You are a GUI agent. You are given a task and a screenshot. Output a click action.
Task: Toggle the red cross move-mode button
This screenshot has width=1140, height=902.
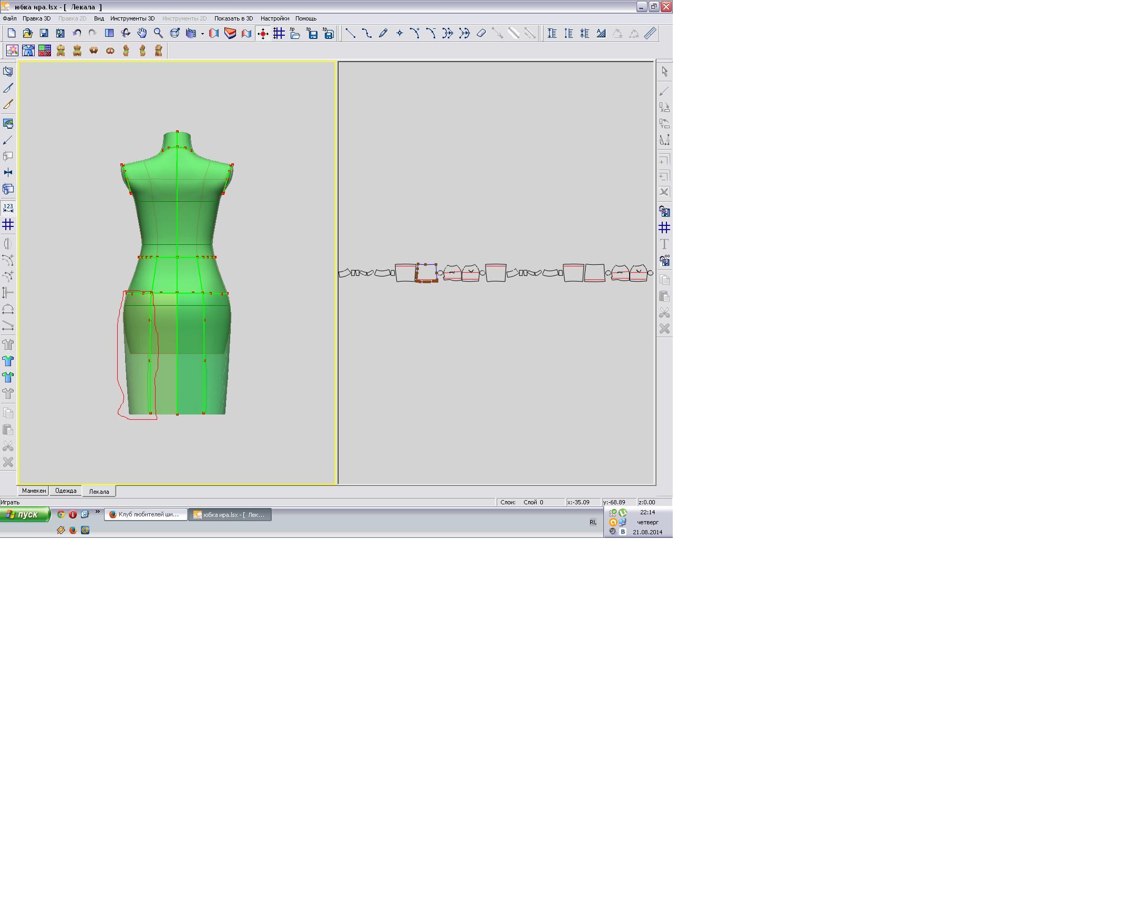[x=263, y=33]
